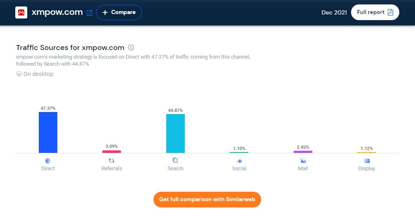Image resolution: width=415 pixels, height=219 pixels.
Task: Select the purple Mail 2.45% bar
Action: [x=303, y=152]
